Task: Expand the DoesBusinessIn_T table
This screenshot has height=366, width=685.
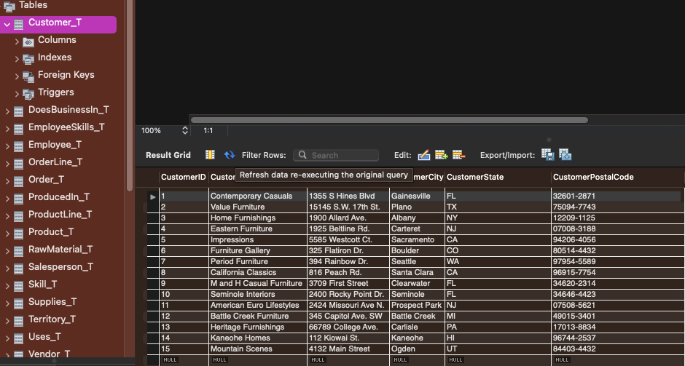Action: pyautogui.click(x=7, y=111)
